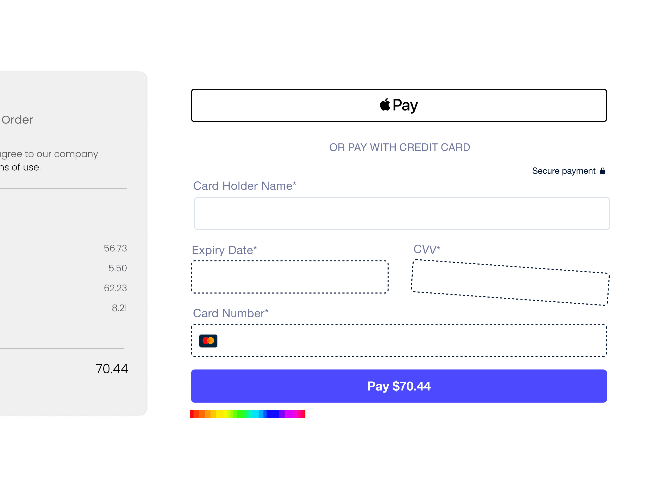Screen dimensions: 653x486
Task: Click the Apple Pay button
Action: (399, 105)
